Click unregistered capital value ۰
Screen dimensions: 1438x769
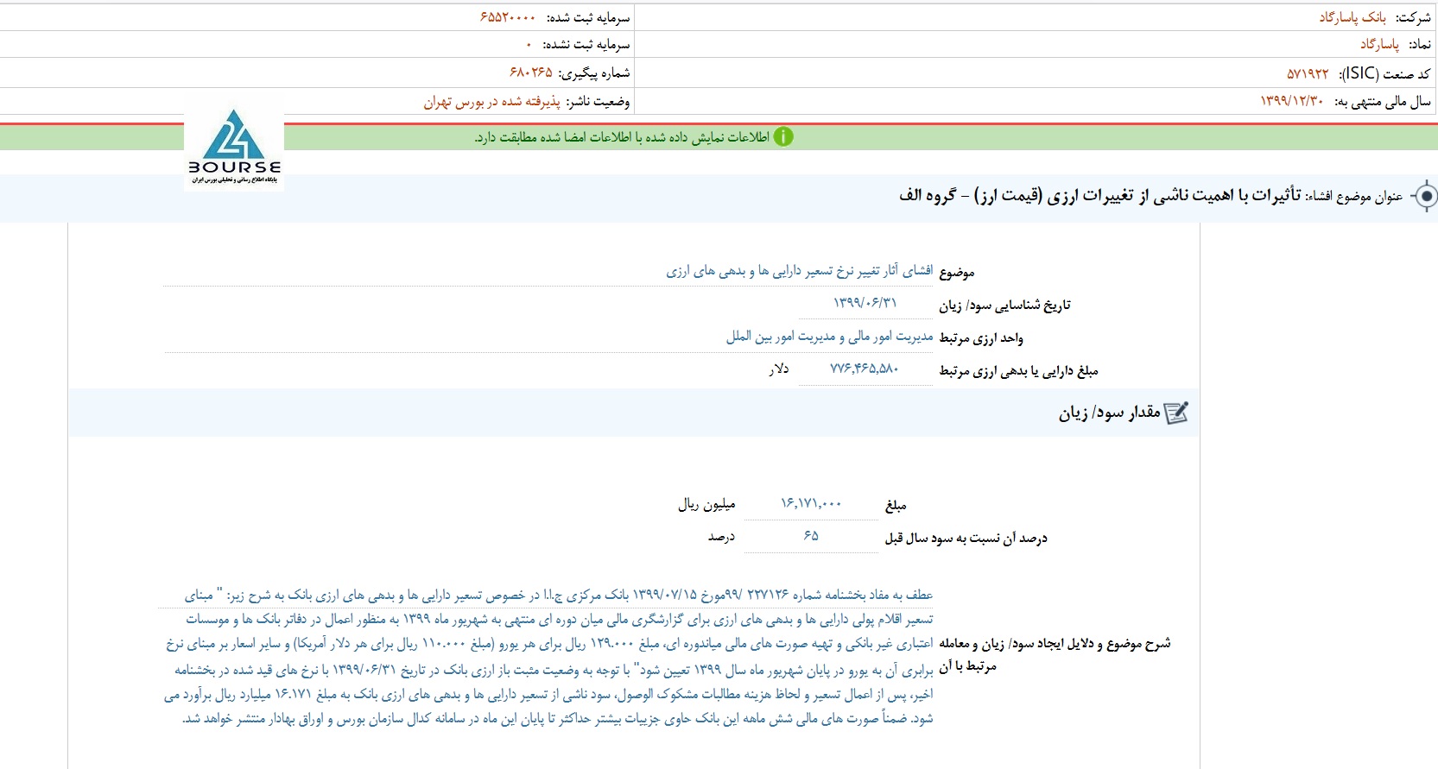[529, 44]
